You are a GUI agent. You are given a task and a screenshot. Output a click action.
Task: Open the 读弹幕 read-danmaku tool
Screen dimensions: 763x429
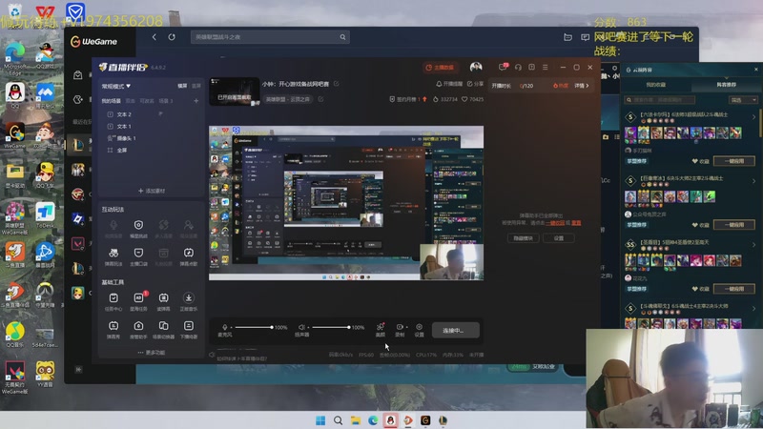pyautogui.click(x=163, y=301)
